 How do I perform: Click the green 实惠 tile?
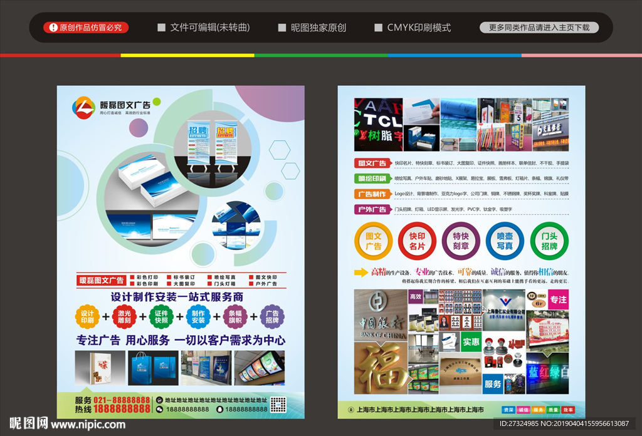tap(471, 341)
